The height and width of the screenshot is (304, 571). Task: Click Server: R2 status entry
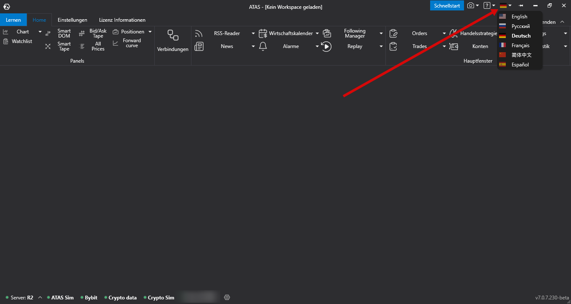[20, 298]
